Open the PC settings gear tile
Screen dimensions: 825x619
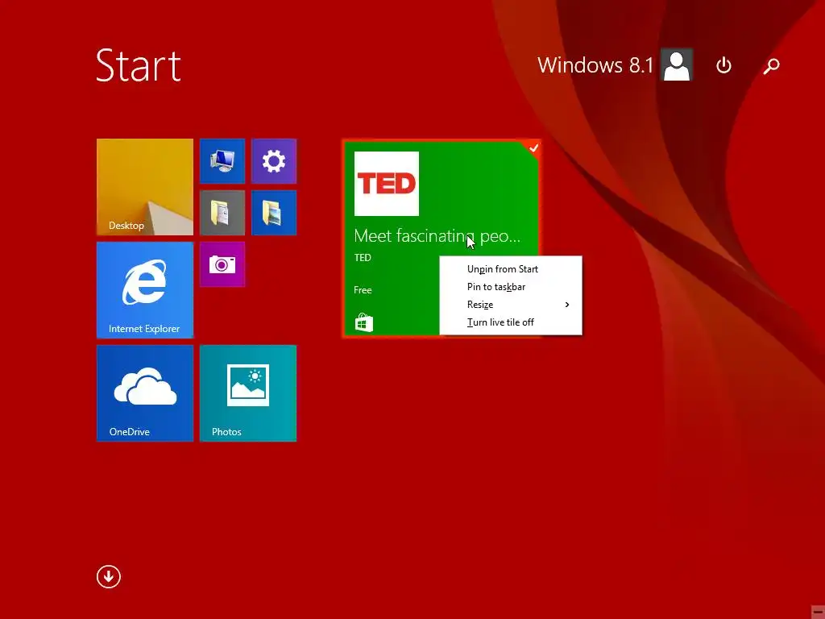(274, 161)
